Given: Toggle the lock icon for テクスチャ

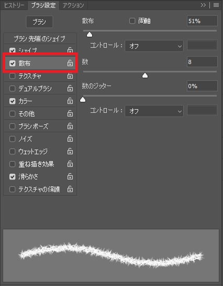Looking at the screenshot, I should (70, 76).
